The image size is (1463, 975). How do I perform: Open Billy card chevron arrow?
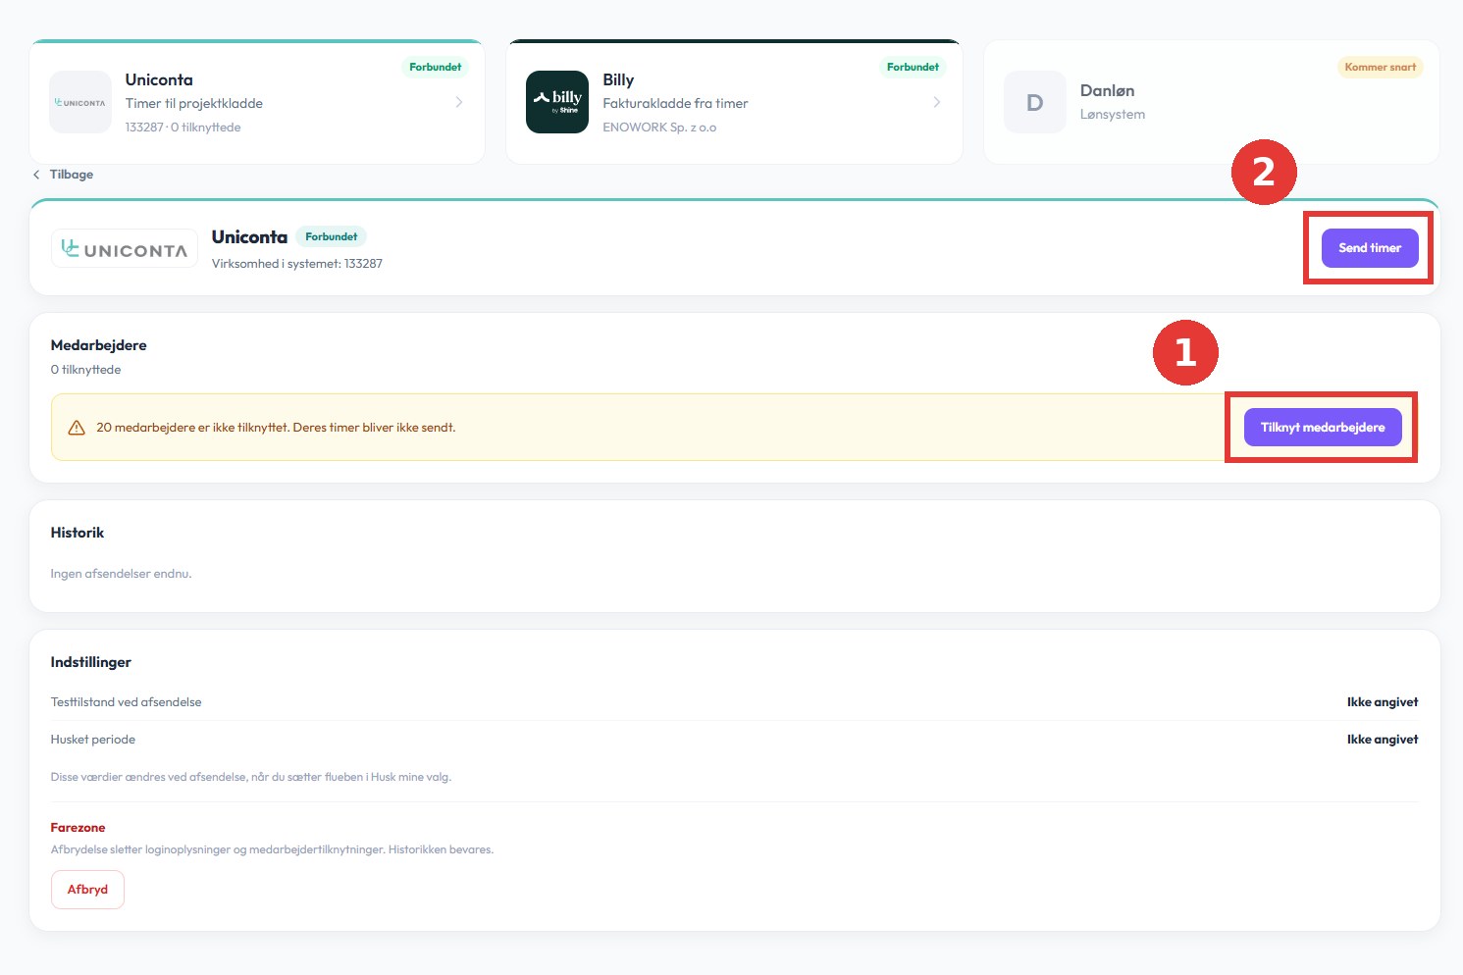pyautogui.click(x=937, y=102)
